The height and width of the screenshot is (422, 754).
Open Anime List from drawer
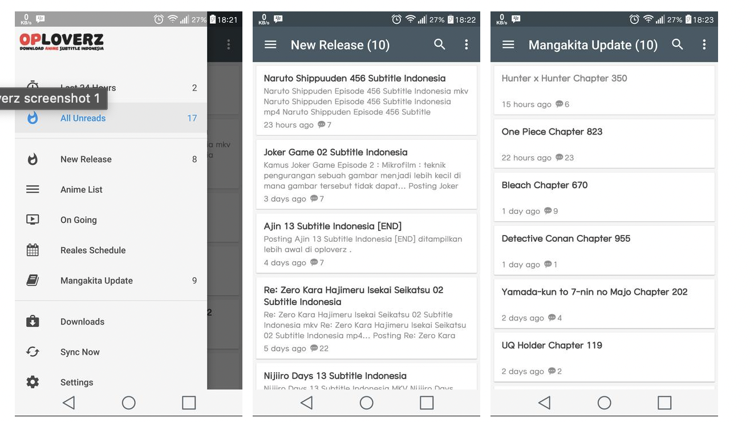111,189
